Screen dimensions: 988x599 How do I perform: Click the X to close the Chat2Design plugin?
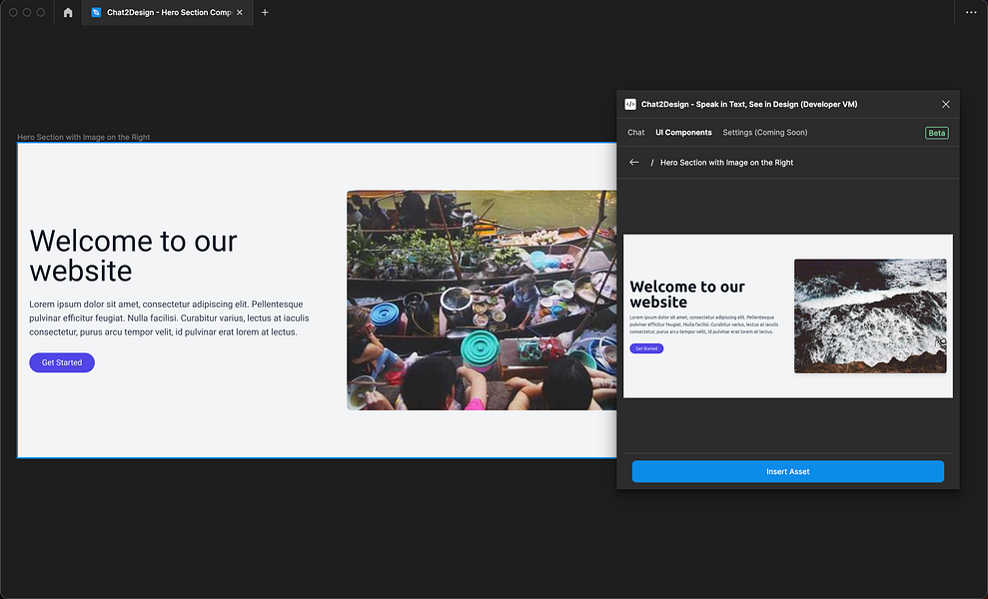pos(945,104)
